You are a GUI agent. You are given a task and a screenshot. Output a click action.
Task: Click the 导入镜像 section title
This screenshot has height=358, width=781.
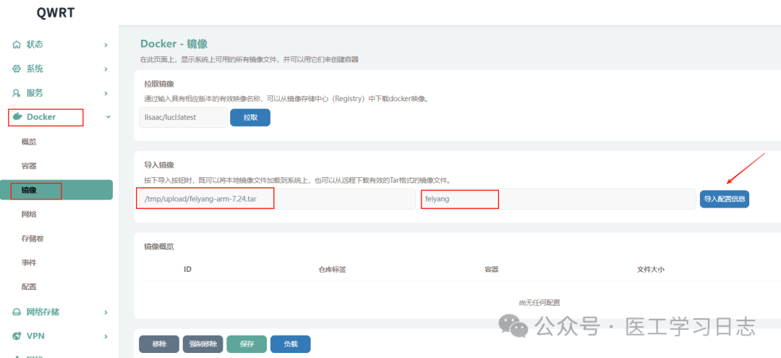159,165
